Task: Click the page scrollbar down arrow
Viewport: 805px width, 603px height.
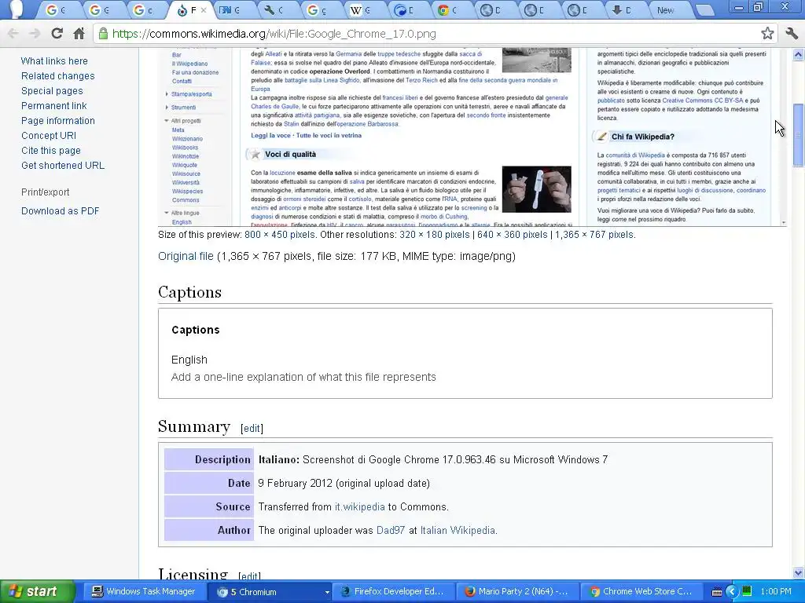Action: click(x=799, y=572)
